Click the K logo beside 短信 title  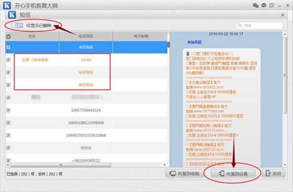point(12,15)
